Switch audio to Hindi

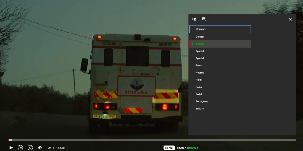tap(220, 80)
